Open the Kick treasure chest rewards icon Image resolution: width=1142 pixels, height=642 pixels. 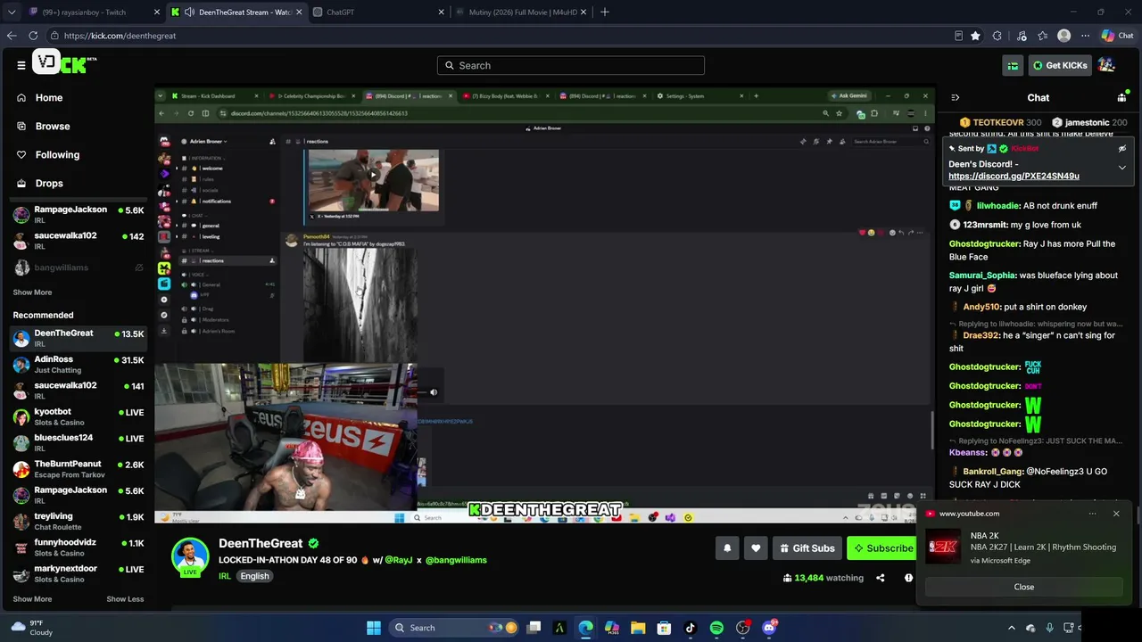point(1013,65)
